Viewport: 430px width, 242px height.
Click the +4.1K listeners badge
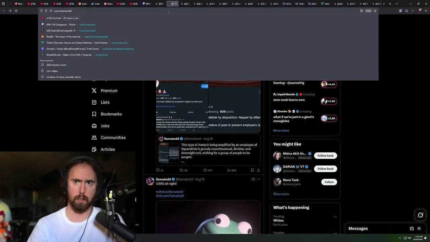pyautogui.click(x=329, y=84)
